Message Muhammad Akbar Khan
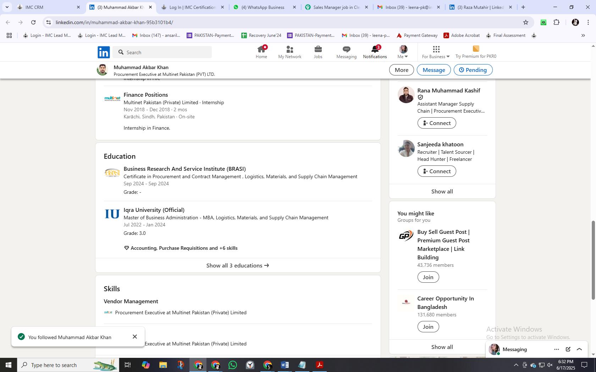 coord(434,70)
